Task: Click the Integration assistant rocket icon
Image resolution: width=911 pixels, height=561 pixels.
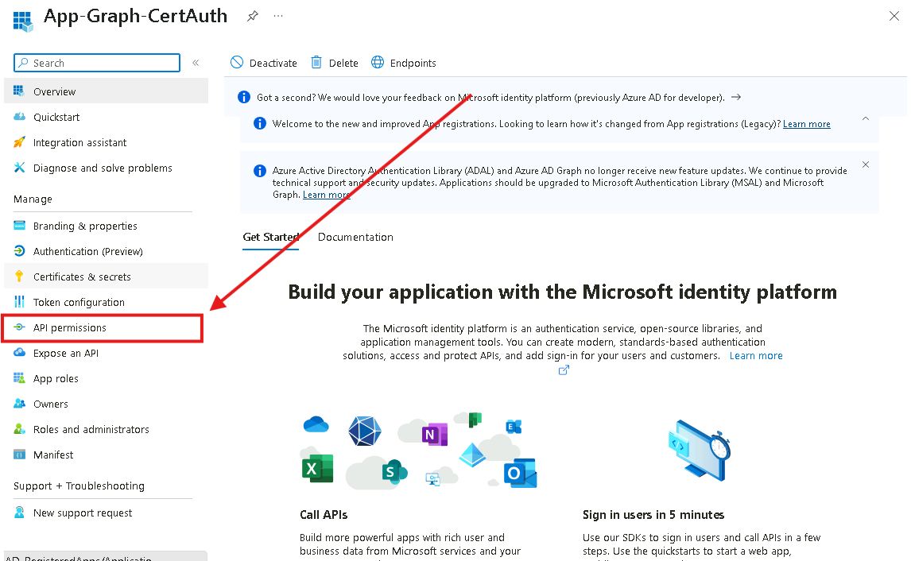Action: point(19,141)
